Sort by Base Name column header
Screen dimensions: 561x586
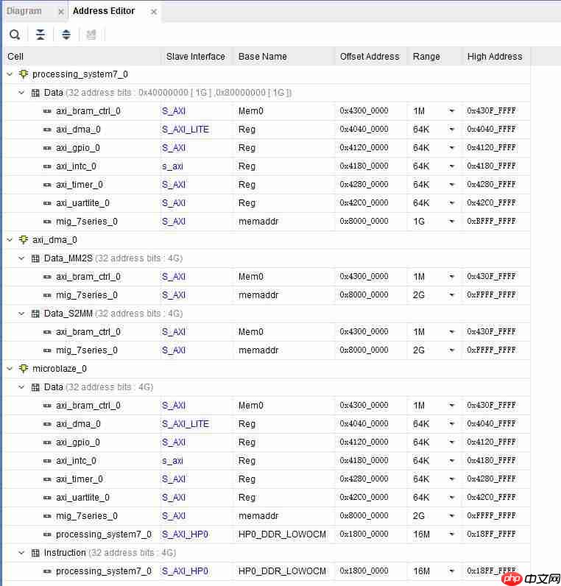point(284,57)
